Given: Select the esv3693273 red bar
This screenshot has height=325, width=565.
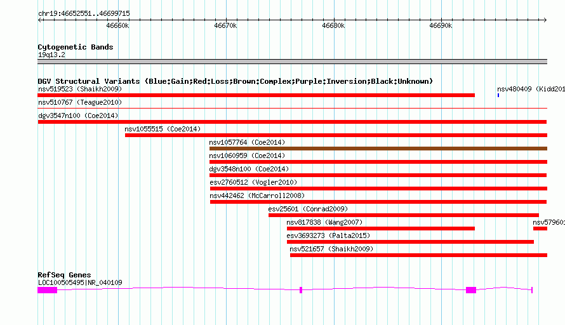Looking at the screenshot, I should (x=410, y=242).
